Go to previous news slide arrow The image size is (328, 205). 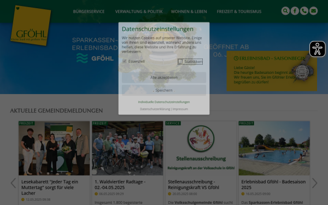coord(13,183)
